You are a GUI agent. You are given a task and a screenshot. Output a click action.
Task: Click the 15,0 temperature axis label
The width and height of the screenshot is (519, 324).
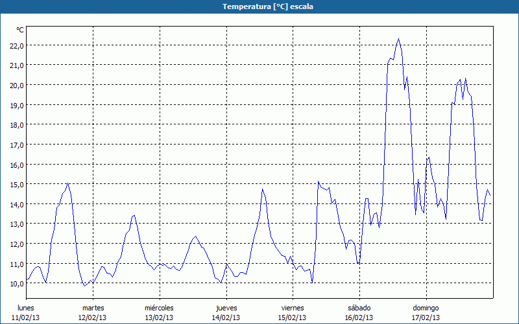point(16,185)
